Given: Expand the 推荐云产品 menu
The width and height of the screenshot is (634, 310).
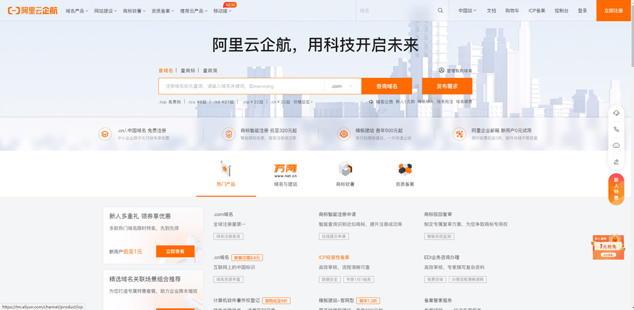Looking at the screenshot, I should (194, 11).
